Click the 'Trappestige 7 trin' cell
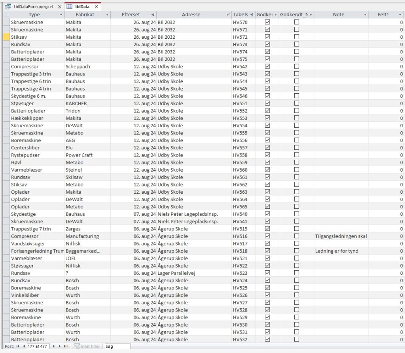Screen dimensions: 405x353 37,229
